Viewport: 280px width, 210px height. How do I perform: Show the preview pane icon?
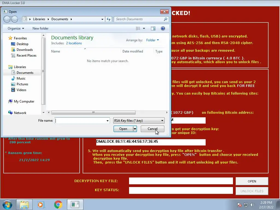click(x=153, y=28)
